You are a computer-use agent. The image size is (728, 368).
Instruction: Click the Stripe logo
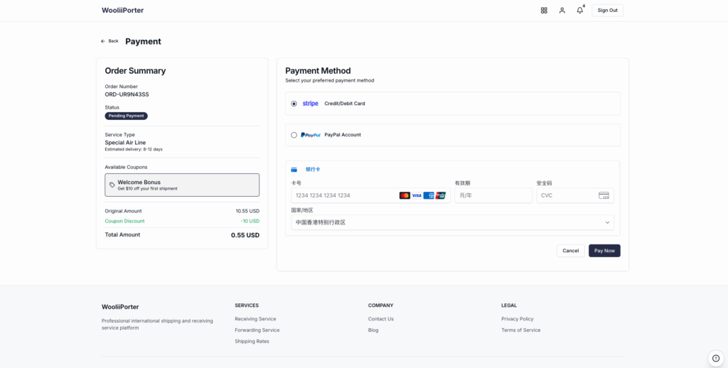pyautogui.click(x=311, y=104)
